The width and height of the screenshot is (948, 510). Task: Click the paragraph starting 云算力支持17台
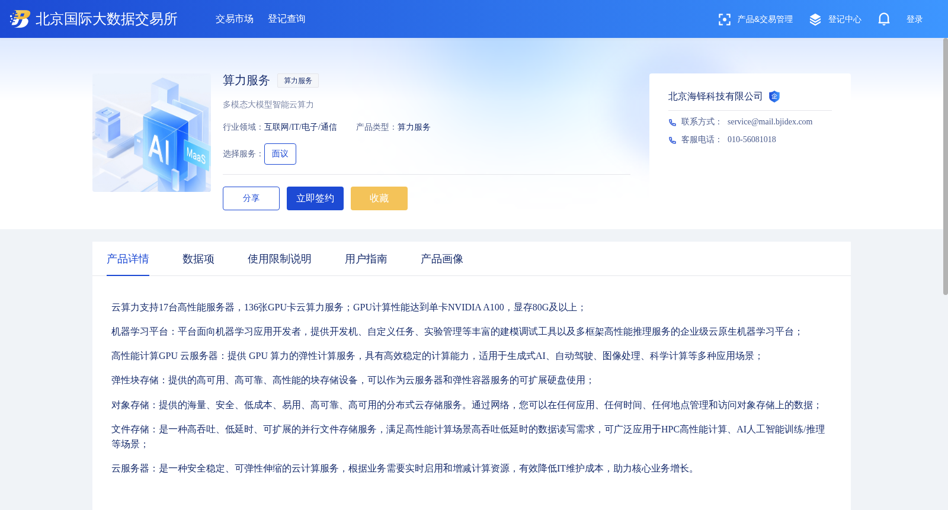[x=349, y=307]
